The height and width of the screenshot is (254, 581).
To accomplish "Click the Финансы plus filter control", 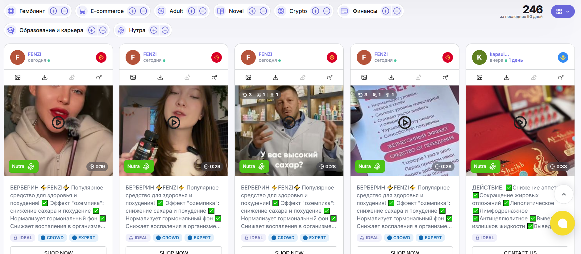I will pos(386,11).
